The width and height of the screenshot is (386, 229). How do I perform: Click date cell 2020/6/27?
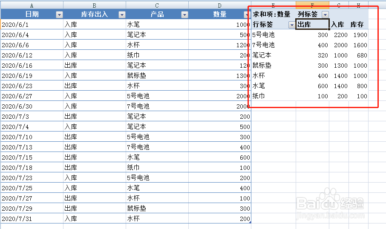[x=32, y=96]
